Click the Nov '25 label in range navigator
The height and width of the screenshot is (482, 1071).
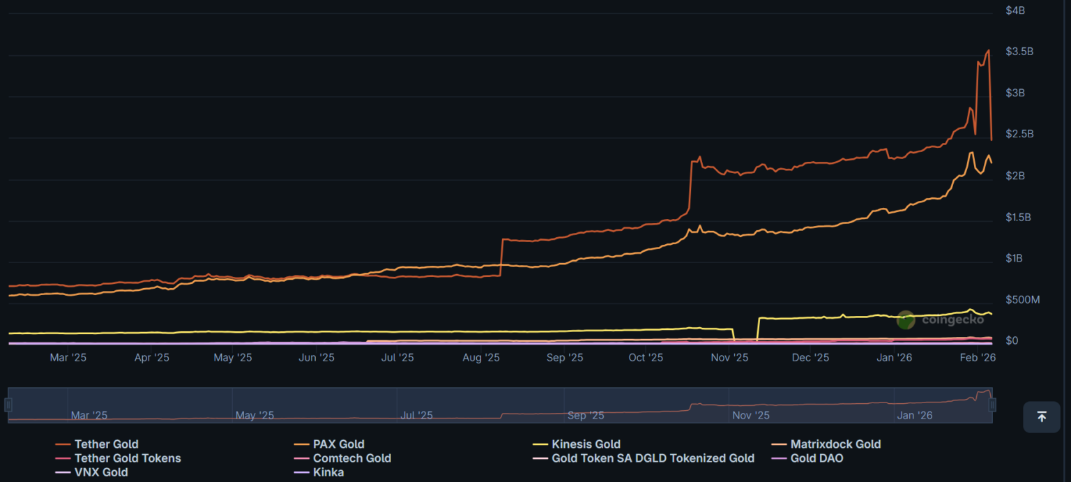[x=751, y=415]
